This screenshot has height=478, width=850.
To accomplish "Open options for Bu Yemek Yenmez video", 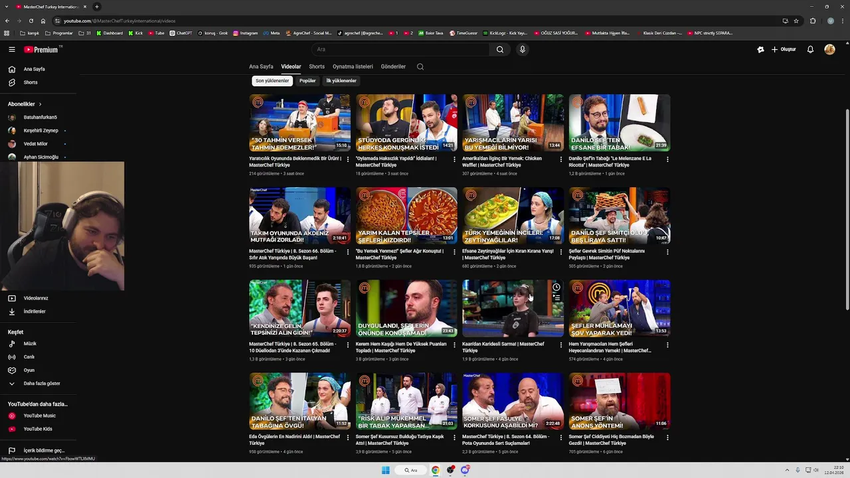I will [454, 252].
